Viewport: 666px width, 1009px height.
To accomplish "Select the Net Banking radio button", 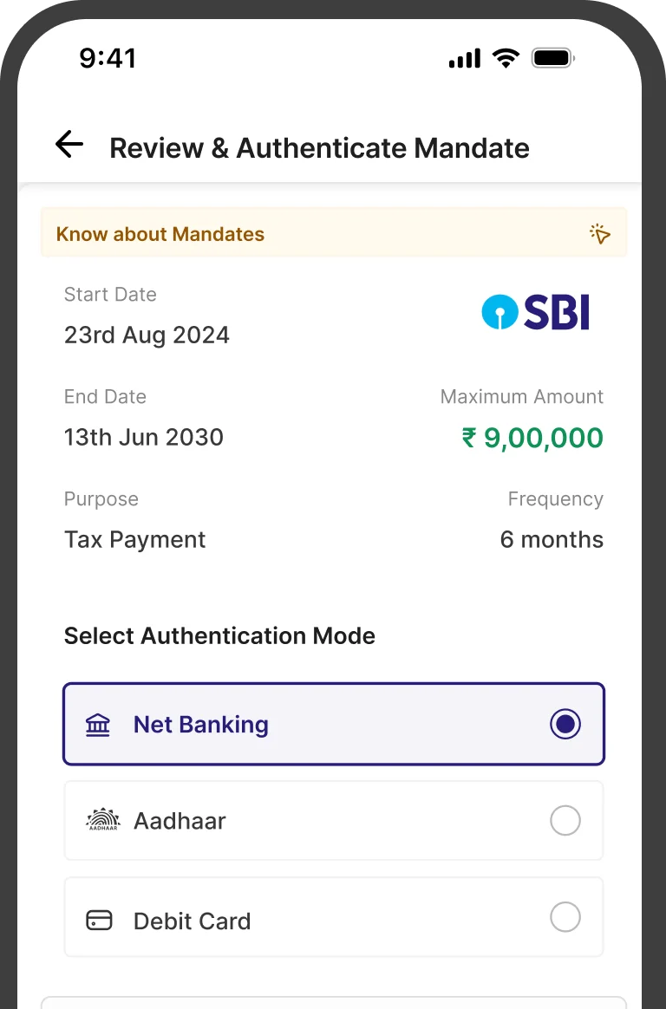I will coord(565,724).
